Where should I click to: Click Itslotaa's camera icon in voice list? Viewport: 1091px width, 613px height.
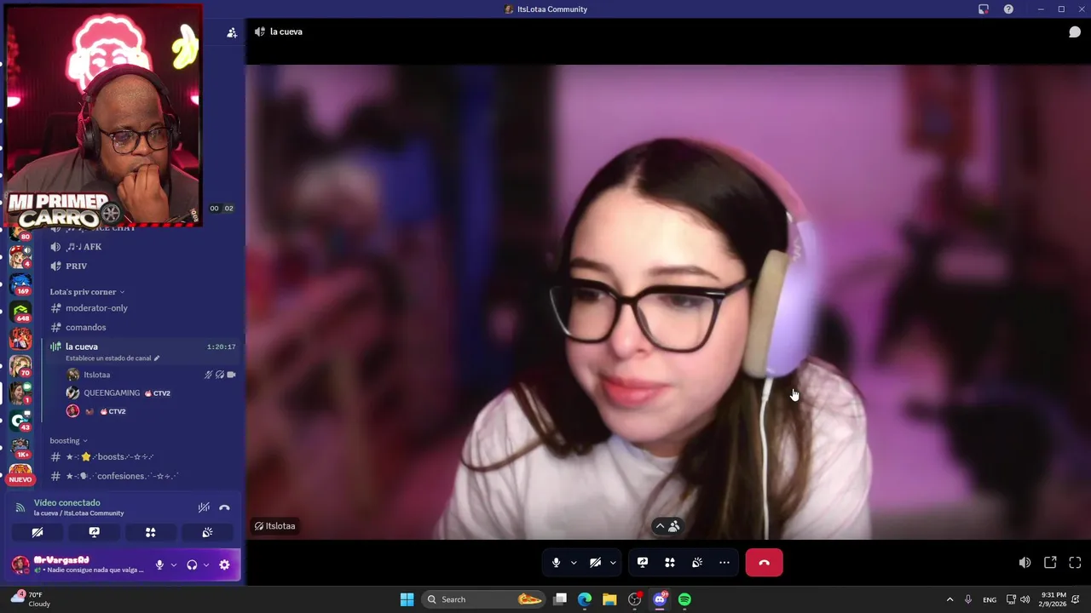(231, 375)
